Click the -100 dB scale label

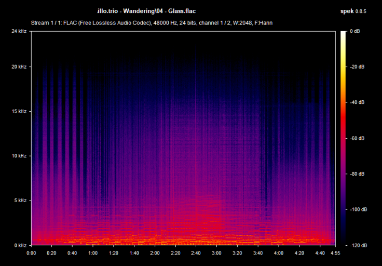358,209
